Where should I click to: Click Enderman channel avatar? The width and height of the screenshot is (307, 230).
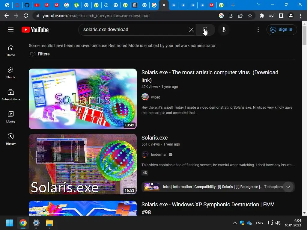pos(145,155)
